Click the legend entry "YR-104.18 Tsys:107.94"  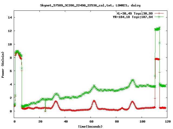[x=133, y=17]
